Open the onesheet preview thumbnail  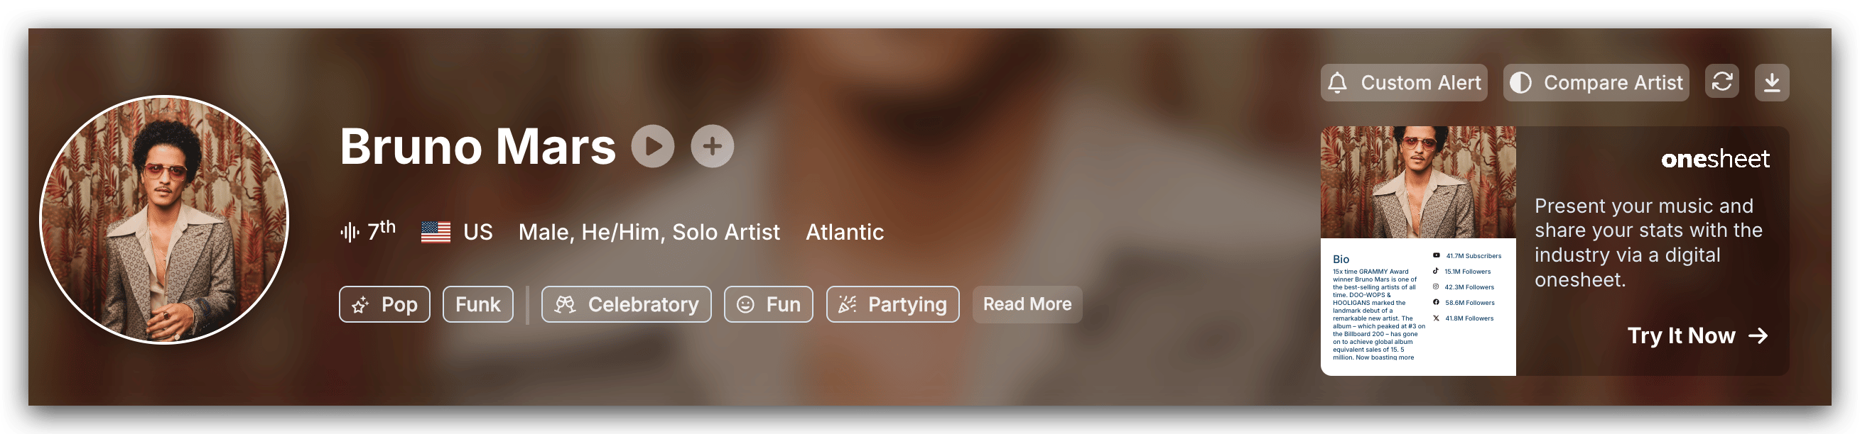(1418, 251)
